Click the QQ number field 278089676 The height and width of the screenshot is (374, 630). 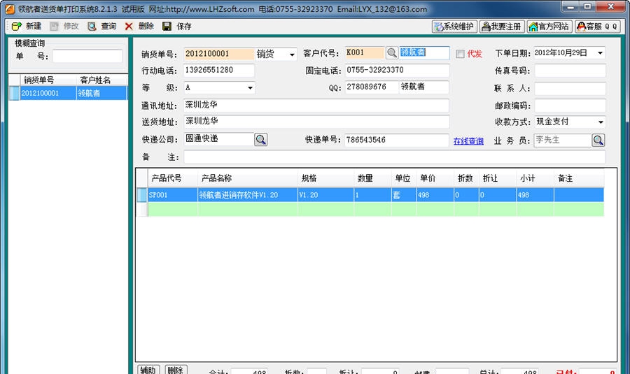tap(372, 87)
